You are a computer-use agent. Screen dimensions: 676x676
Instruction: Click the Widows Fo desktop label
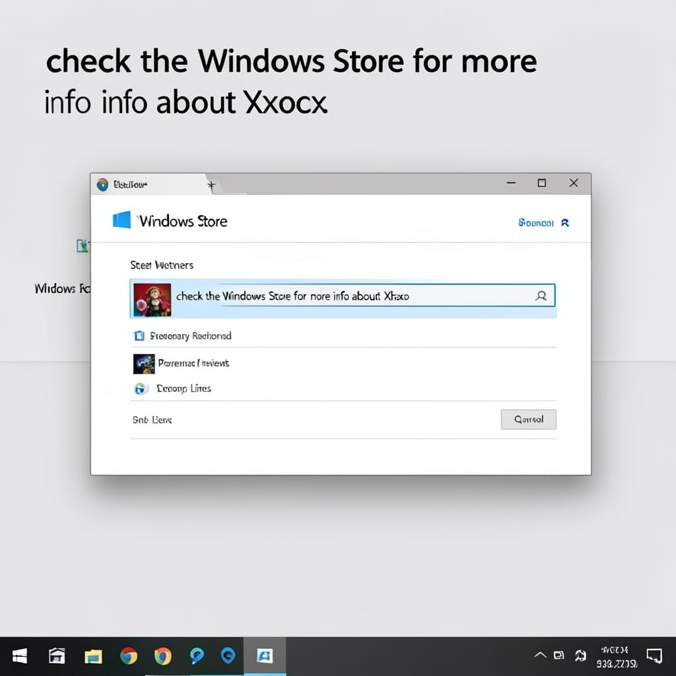(63, 288)
